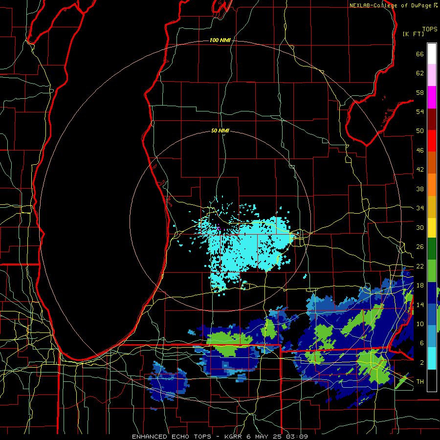Click the navy blue legend swatch
This screenshot has height=440, width=440.
pos(432,293)
